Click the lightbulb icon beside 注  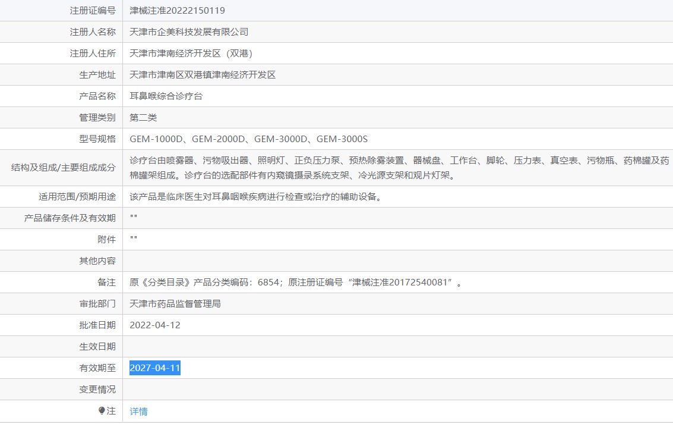pyautogui.click(x=102, y=411)
